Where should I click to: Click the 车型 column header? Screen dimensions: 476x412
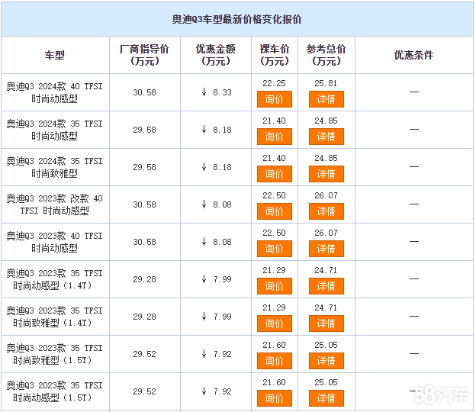pyautogui.click(x=55, y=55)
